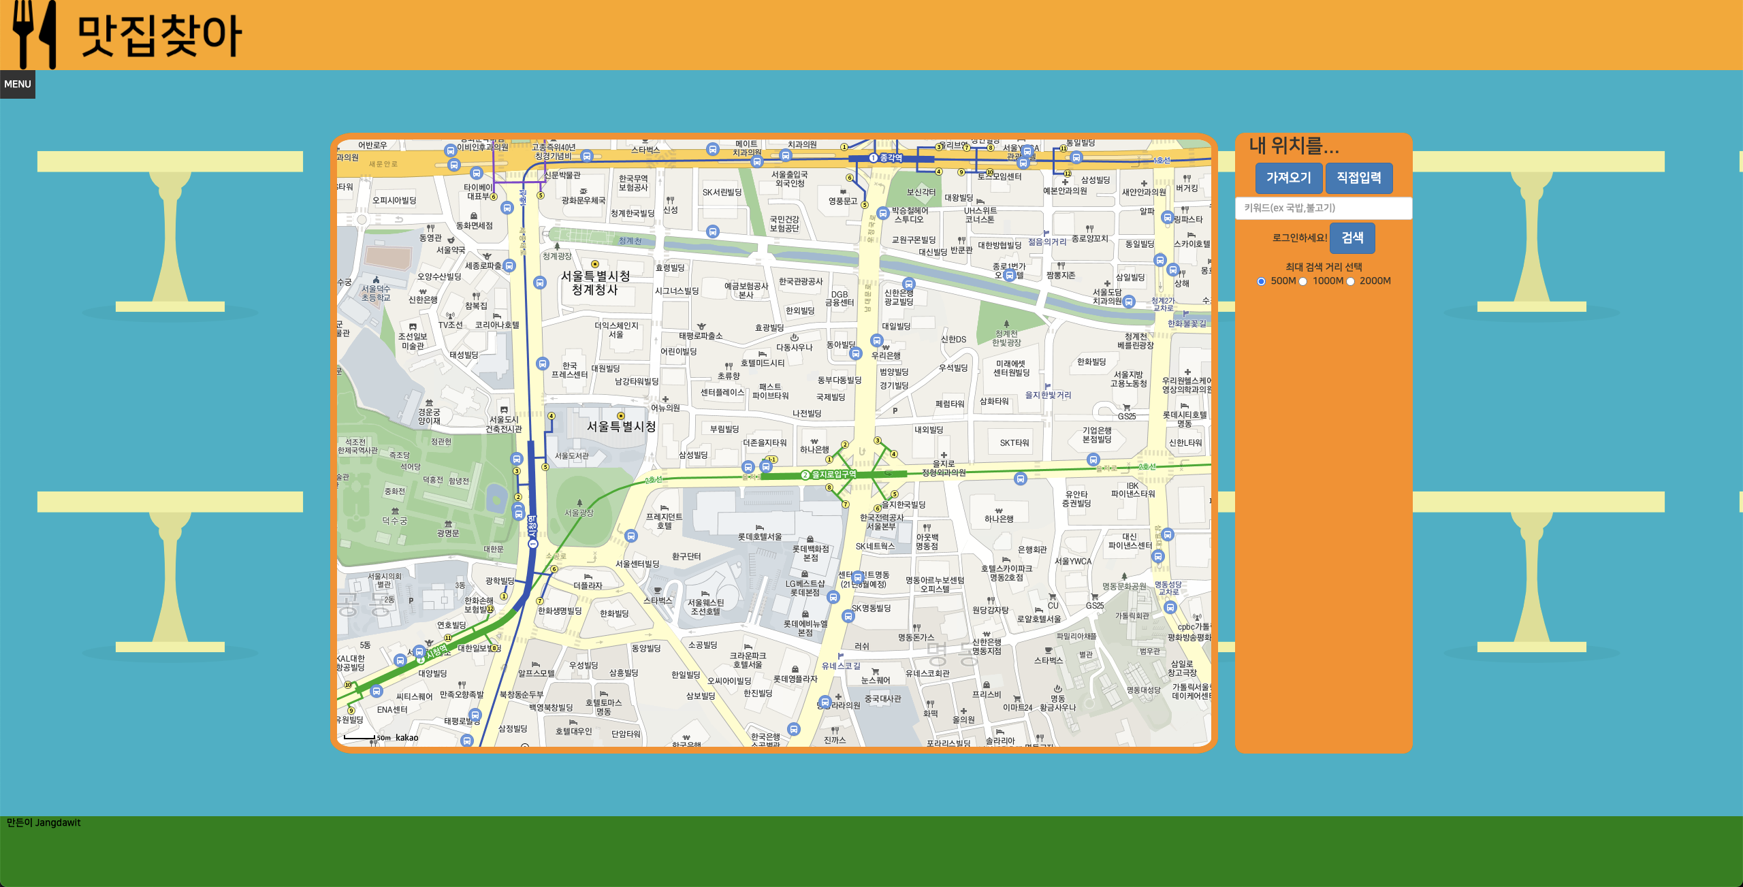
Task: Click the keyword search input field
Action: point(1323,208)
